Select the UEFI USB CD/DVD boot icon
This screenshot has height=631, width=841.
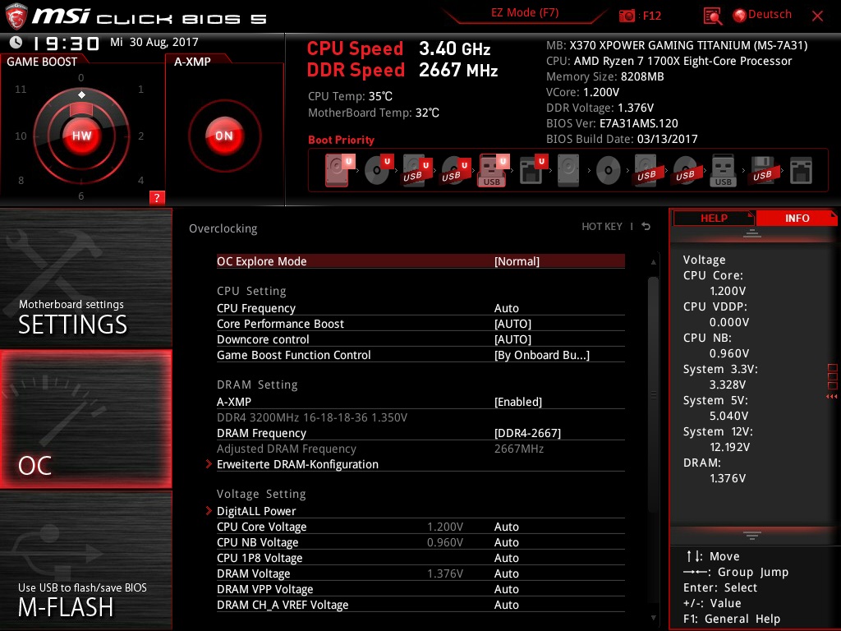[455, 171]
